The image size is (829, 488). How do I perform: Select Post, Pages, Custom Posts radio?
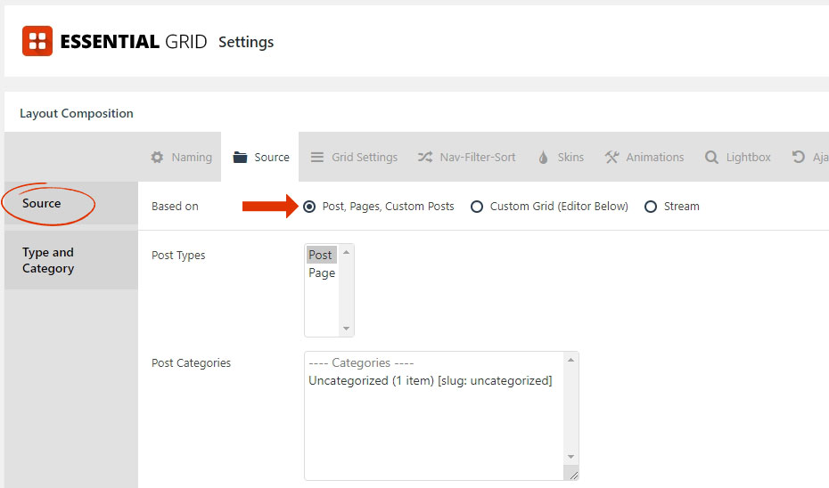[309, 207]
